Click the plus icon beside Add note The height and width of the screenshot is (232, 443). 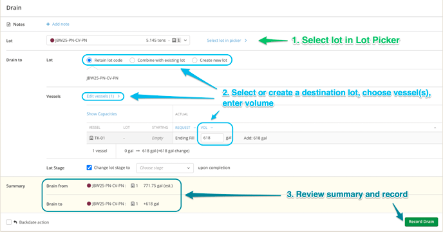coord(48,24)
